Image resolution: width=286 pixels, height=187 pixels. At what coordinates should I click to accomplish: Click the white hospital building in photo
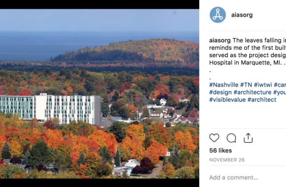[x=50, y=109]
